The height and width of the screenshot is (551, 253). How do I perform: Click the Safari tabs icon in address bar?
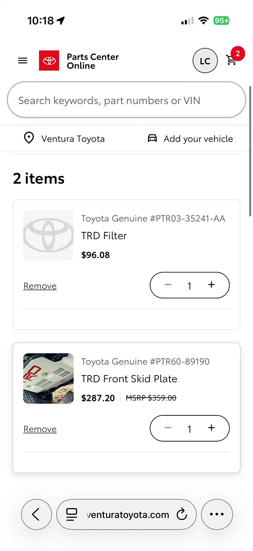[x=72, y=515]
